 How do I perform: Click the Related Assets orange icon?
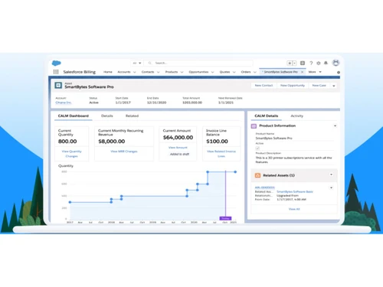point(257,175)
